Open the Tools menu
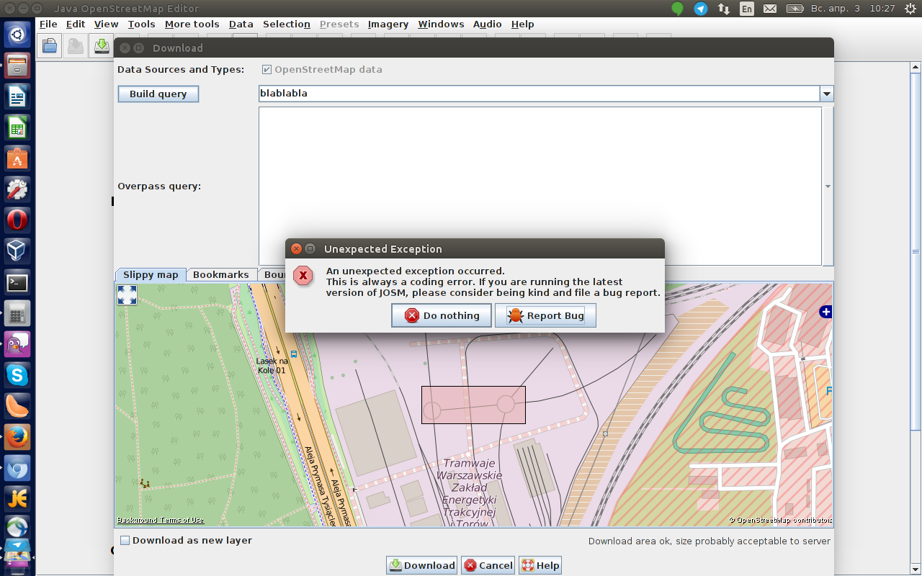Viewport: 922px width, 576px height. click(141, 24)
